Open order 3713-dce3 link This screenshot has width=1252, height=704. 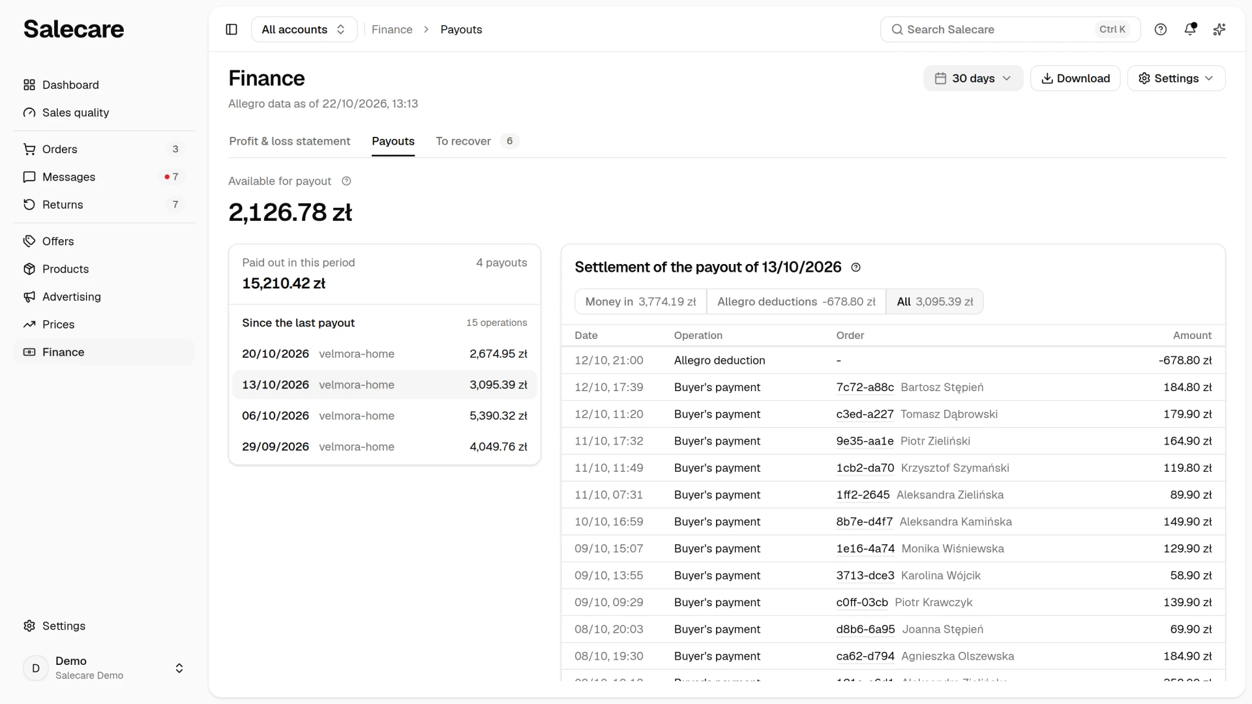[865, 576]
